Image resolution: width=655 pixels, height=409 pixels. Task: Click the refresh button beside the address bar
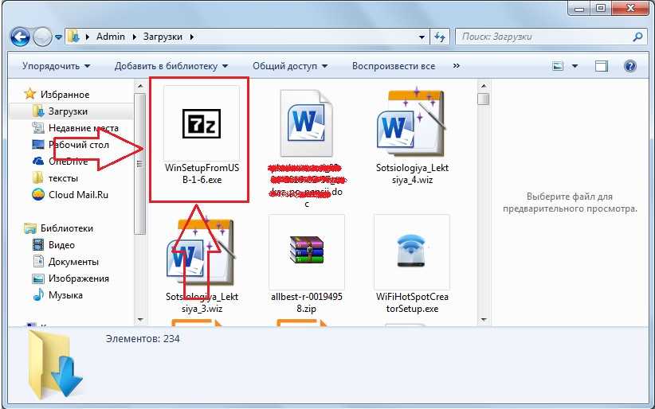(439, 37)
